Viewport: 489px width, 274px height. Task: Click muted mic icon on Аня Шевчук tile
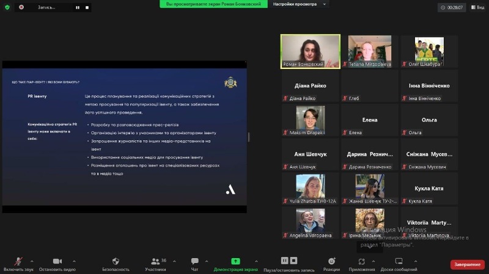(x=285, y=167)
